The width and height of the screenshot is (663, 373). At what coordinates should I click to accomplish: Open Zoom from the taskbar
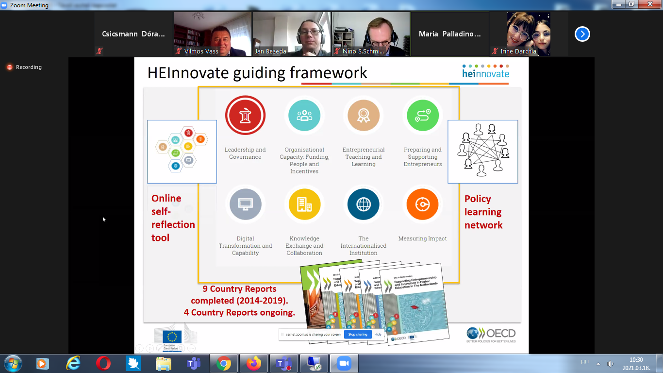[x=344, y=363]
